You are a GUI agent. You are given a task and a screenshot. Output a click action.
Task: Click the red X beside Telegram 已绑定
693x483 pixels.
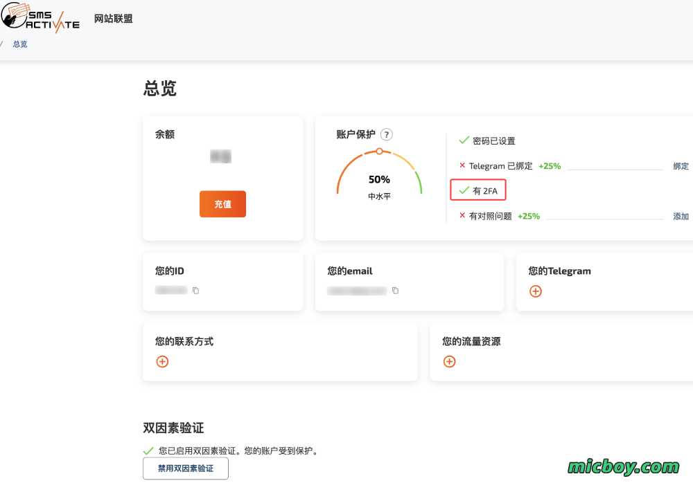462,165
